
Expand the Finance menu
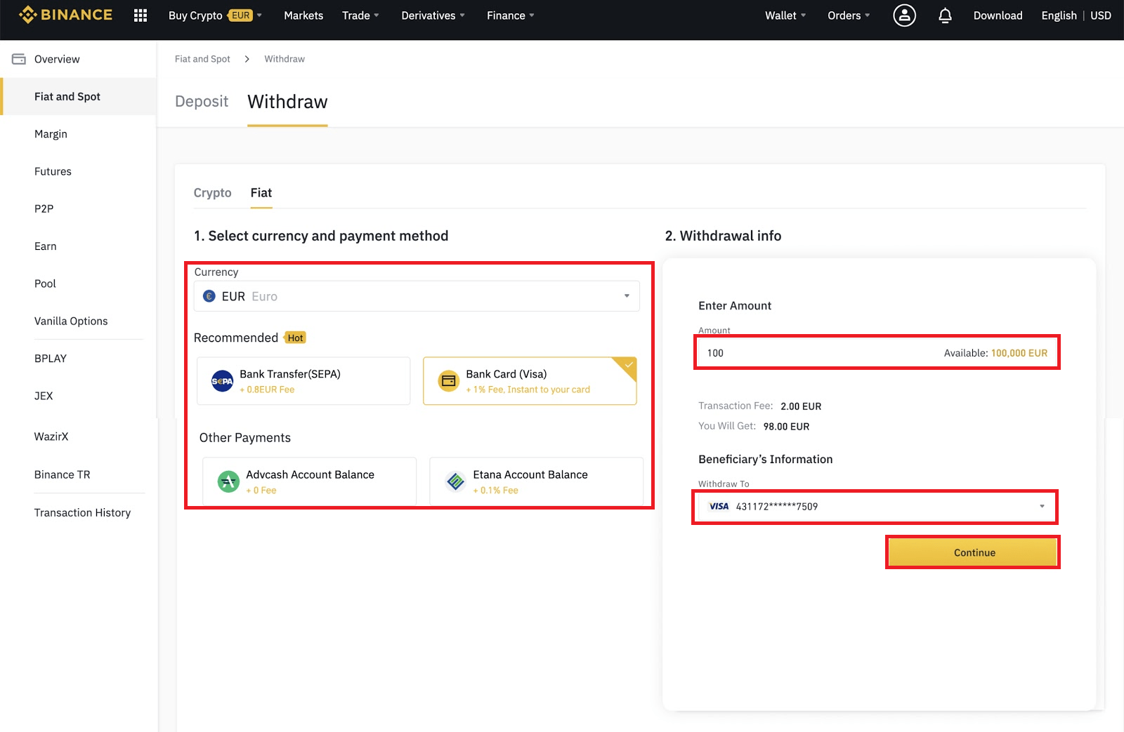511,15
